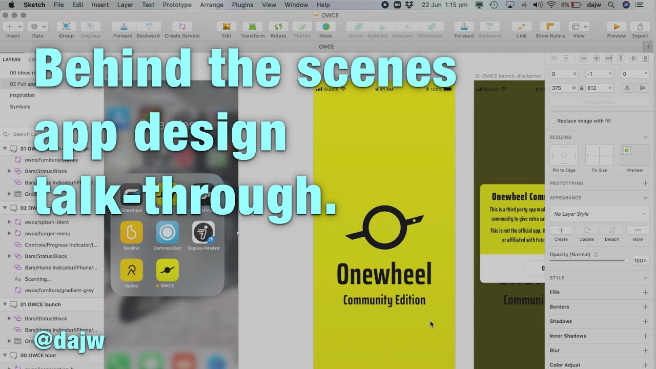Viewport: 656px width, 369px height.
Task: Click the Dropbox menu bar icon
Action: point(409,5)
